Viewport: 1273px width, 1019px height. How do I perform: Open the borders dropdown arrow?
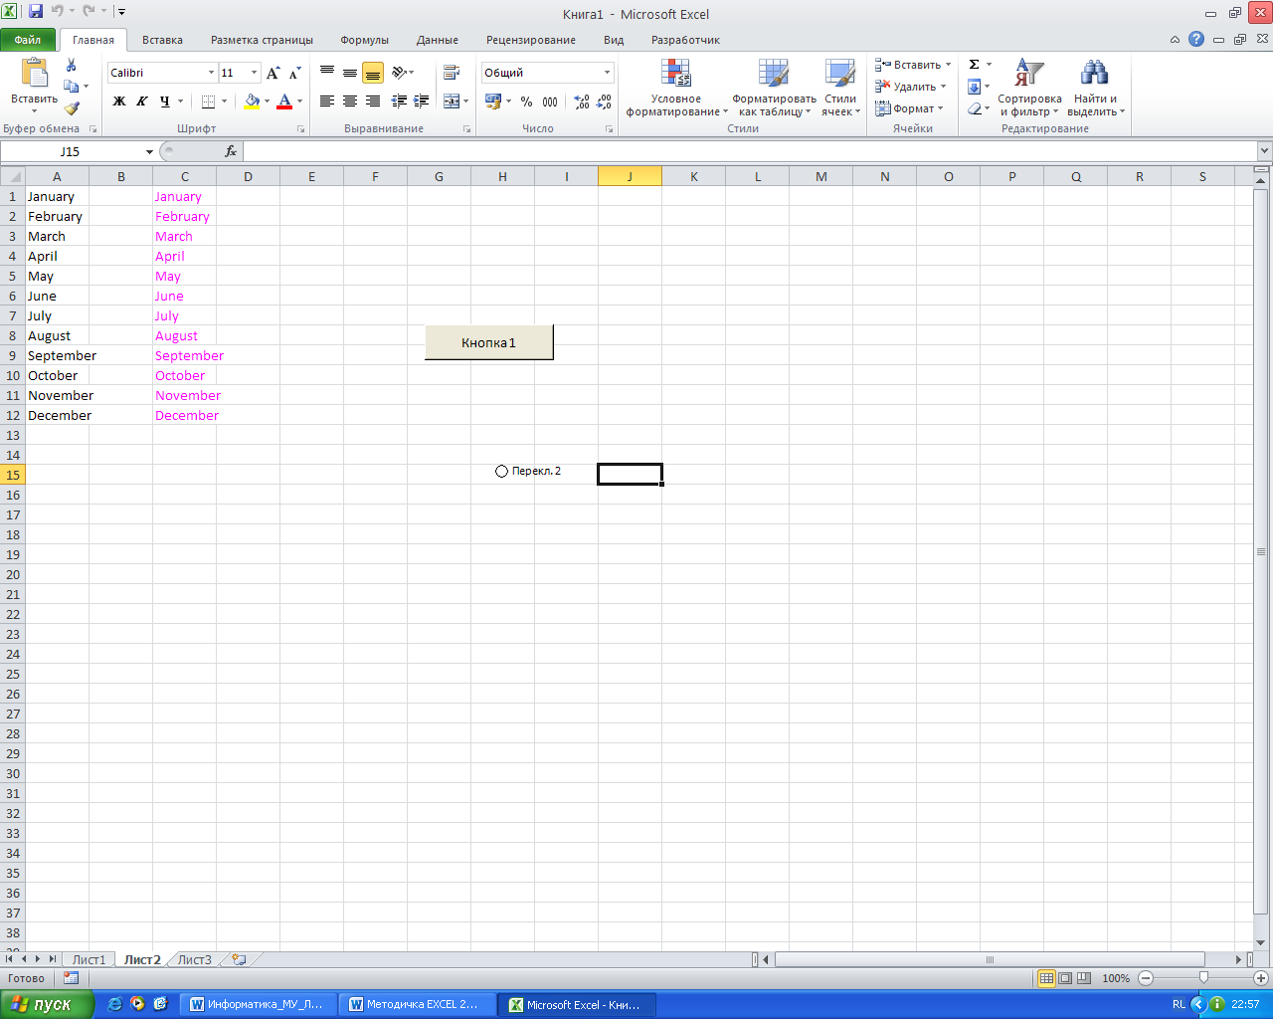(224, 102)
